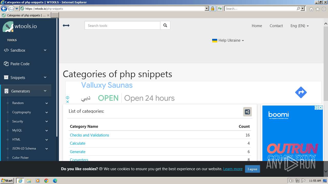Expand the Snippets menu
This screenshot has width=328, height=184.
(45, 77)
